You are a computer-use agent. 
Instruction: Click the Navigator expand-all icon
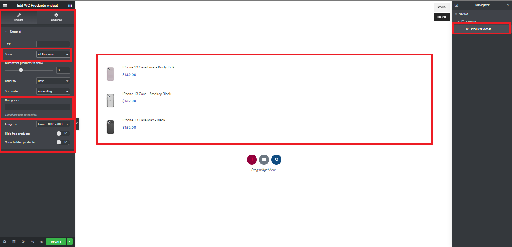click(456, 5)
